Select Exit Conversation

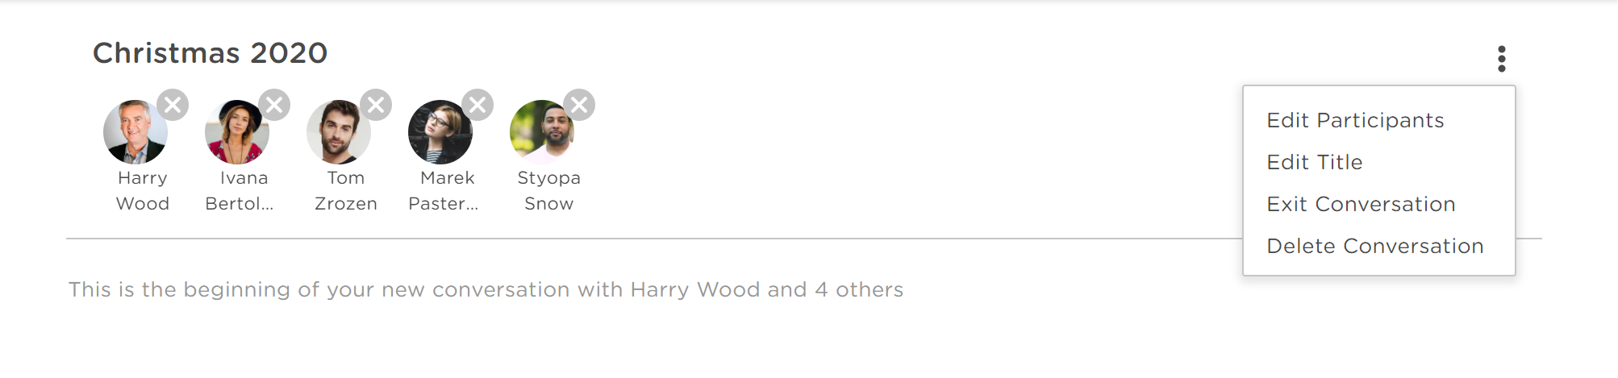tap(1361, 204)
